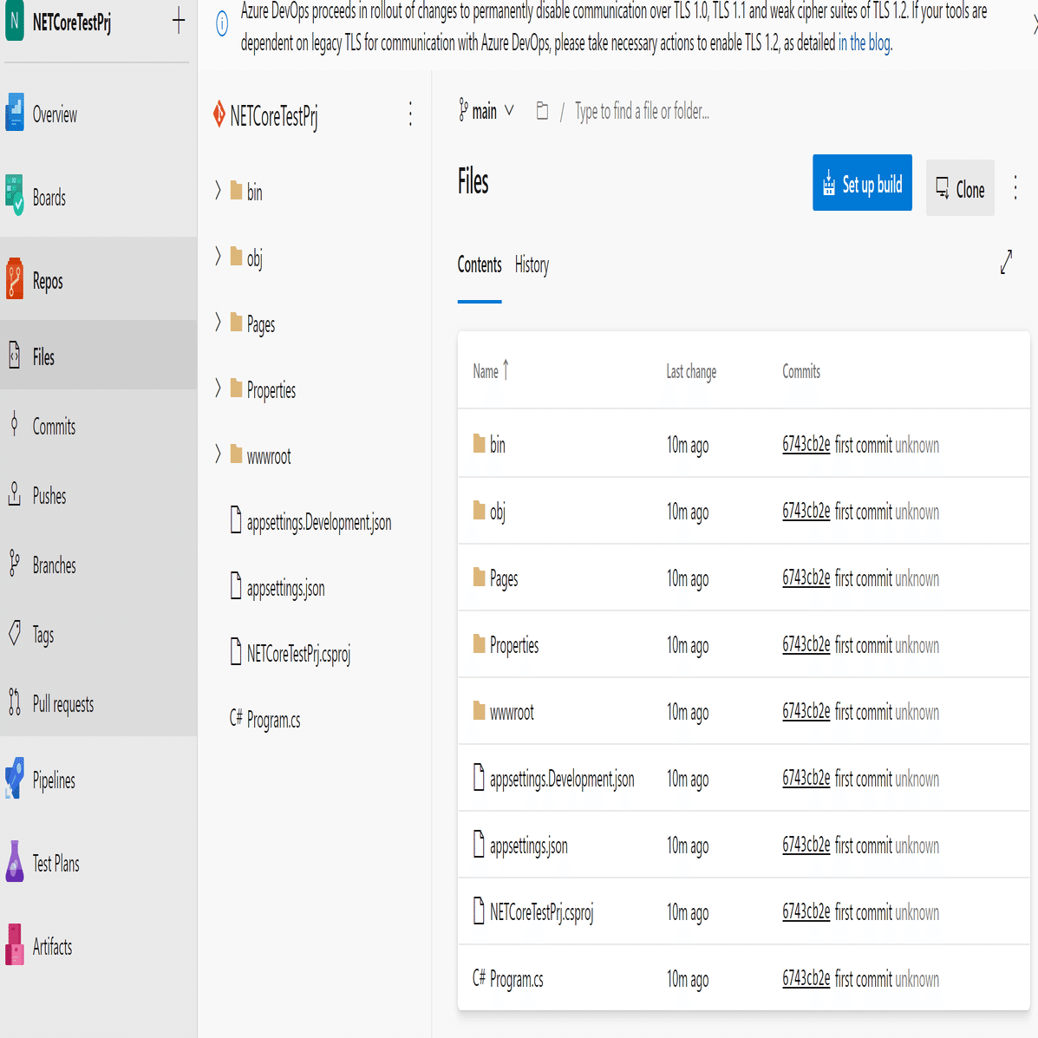Click the appsettings.json file icon in the table
Image resolution: width=1038 pixels, height=1038 pixels.
[x=480, y=844]
